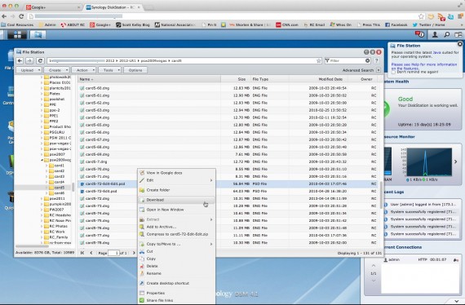Click the Filter input field

pyautogui.click(x=347, y=61)
